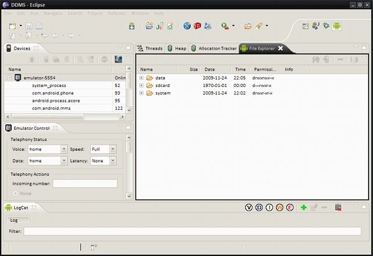Image resolution: width=373 pixels, height=256 pixels.
Task: Select the android.process.acore process row
Action: pyautogui.click(x=65, y=101)
